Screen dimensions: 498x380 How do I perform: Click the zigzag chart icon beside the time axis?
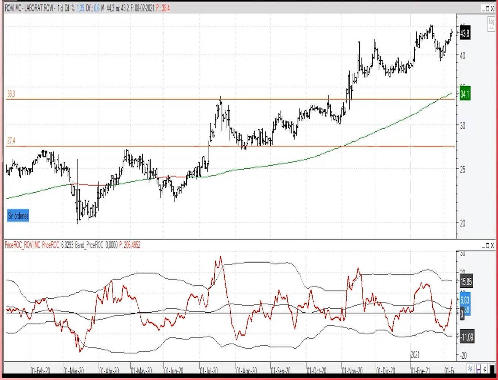click(x=471, y=368)
